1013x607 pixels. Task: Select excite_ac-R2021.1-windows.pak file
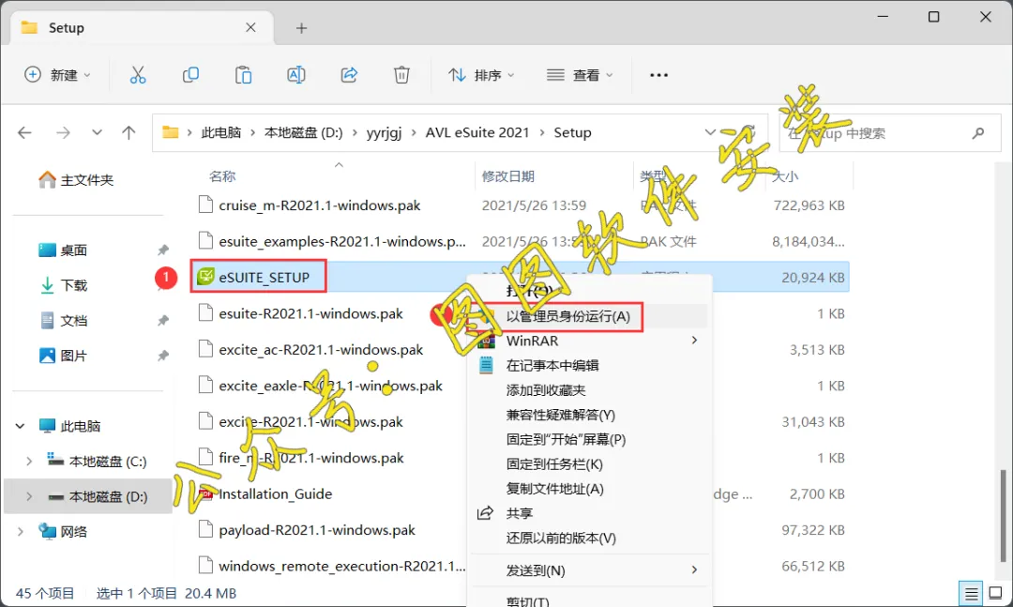tap(321, 350)
